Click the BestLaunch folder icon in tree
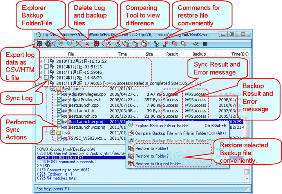The width and height of the screenshot is (282, 194). click(58, 89)
